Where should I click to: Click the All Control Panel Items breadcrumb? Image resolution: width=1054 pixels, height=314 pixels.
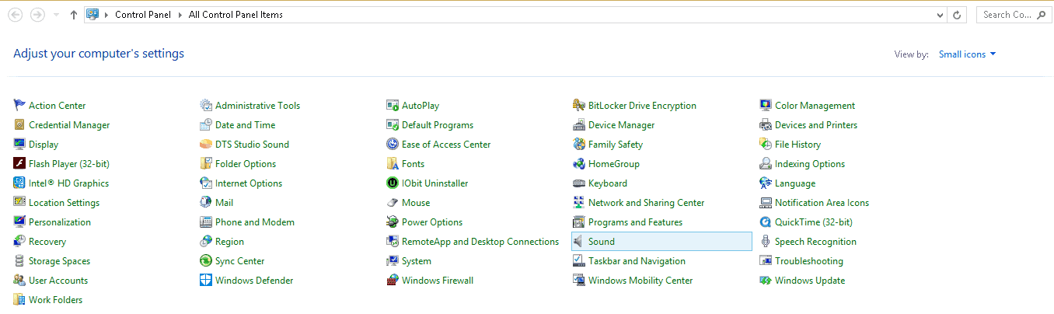[236, 15]
